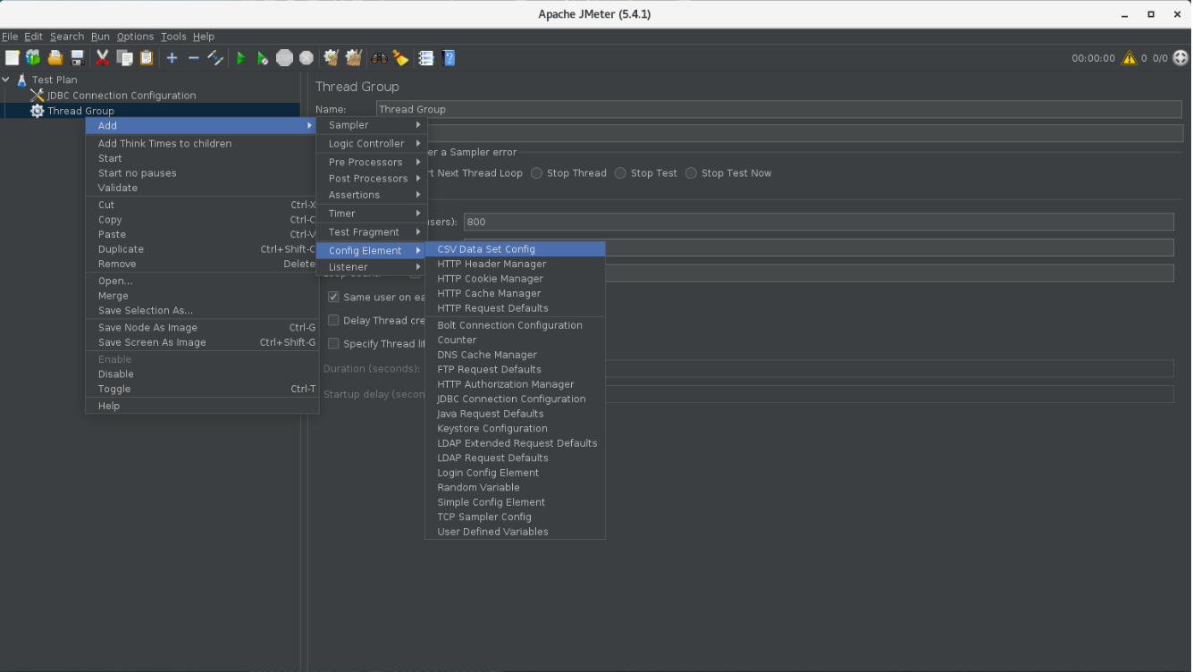Select the Stop Test Now radio button

691,173
